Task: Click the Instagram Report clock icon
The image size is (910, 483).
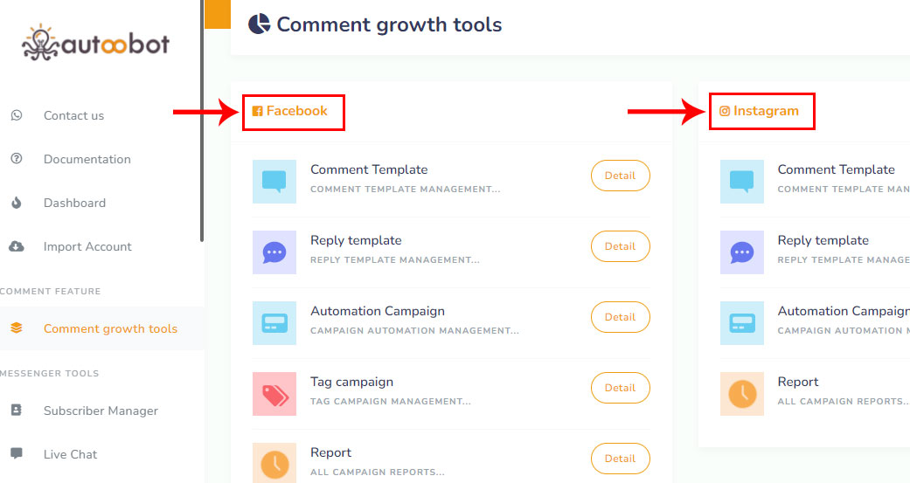Action: [x=742, y=394]
